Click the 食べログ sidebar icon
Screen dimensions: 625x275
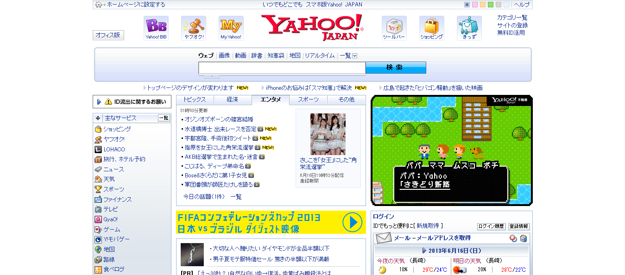(x=98, y=269)
